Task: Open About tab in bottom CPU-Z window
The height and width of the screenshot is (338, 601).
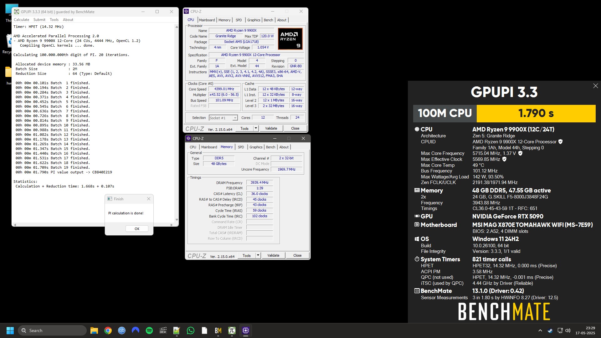Action: pos(284,147)
